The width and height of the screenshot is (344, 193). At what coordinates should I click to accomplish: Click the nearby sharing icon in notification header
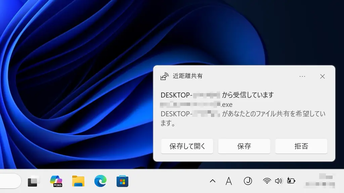pyautogui.click(x=164, y=76)
